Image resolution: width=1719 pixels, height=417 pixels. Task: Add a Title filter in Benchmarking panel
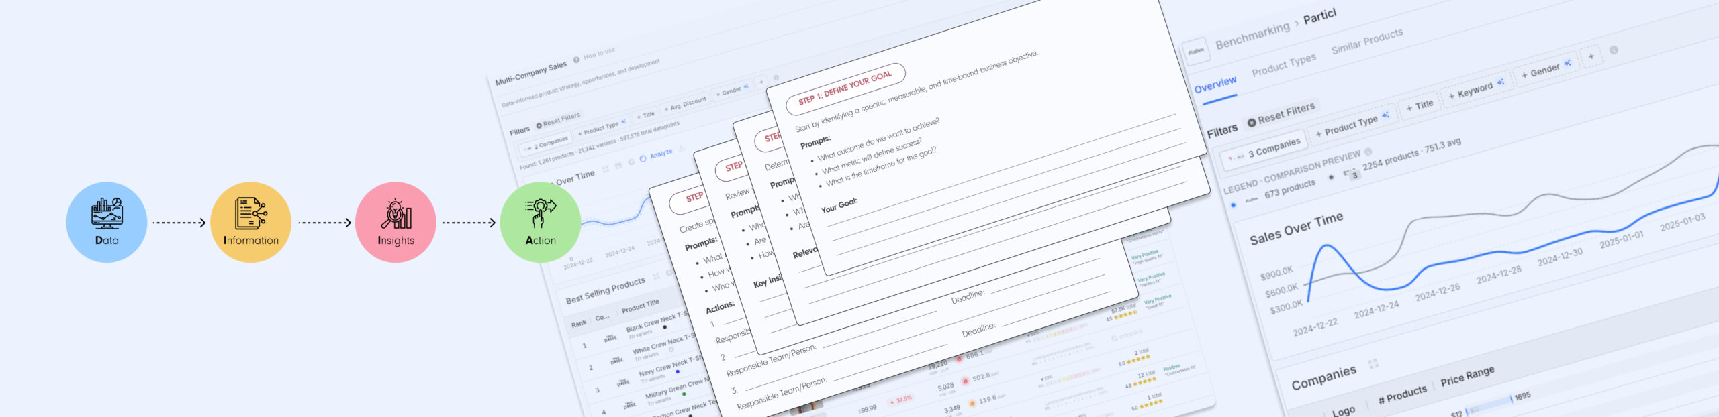[1420, 106]
